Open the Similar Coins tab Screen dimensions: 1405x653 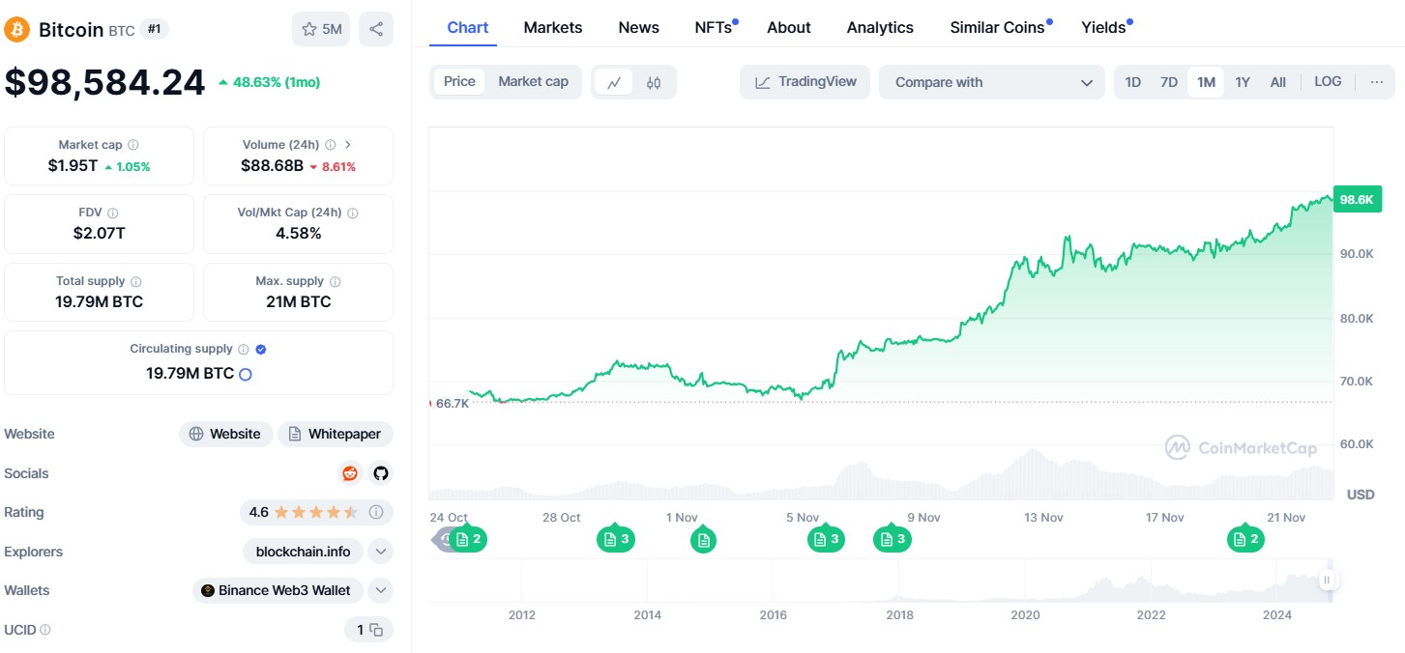click(x=998, y=27)
